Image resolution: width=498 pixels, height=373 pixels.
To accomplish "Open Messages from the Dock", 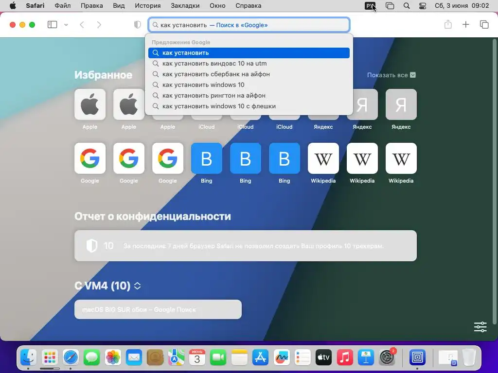I will click(91, 358).
